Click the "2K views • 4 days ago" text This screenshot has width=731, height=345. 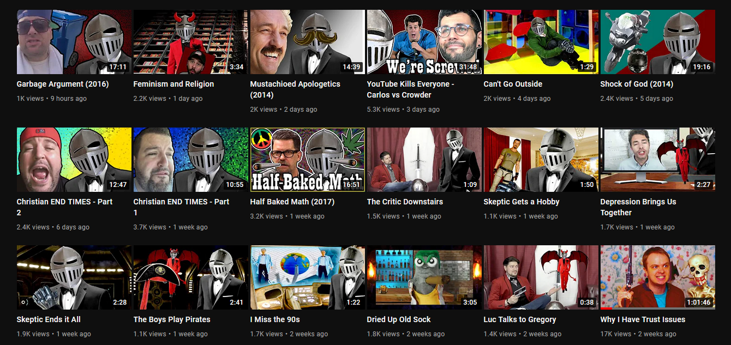517,99
